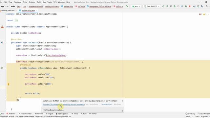Open the Terminal tool window

click(39, 114)
